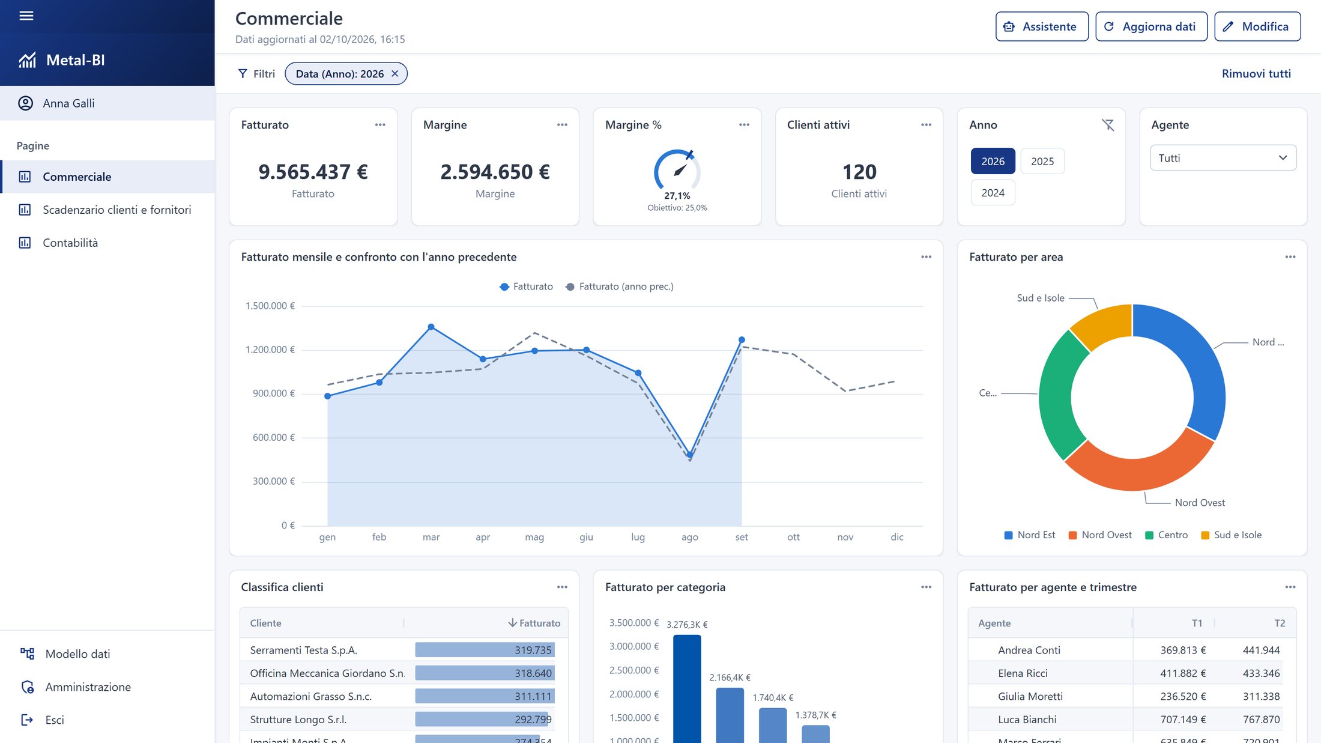
Task: Open Classifica clienti three-dot menu
Action: (x=562, y=587)
